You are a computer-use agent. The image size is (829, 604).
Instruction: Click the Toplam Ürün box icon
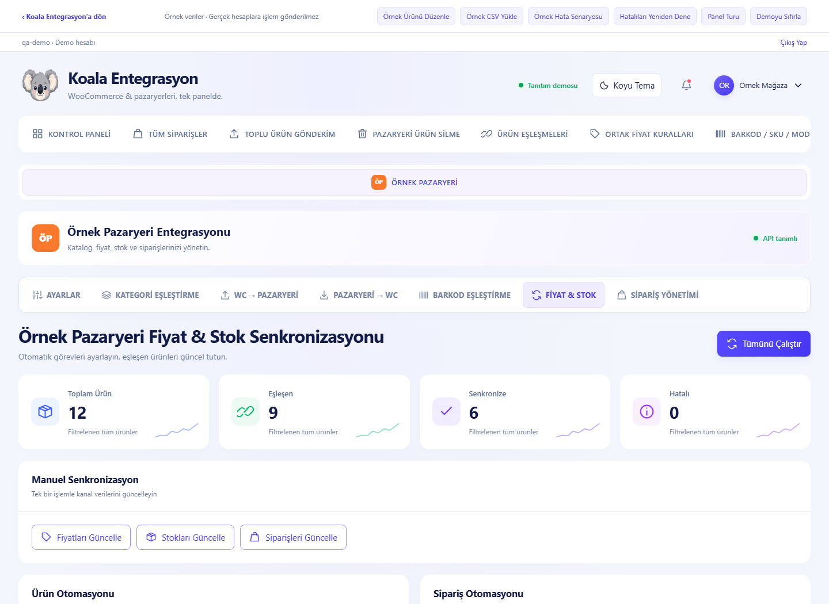(x=45, y=411)
